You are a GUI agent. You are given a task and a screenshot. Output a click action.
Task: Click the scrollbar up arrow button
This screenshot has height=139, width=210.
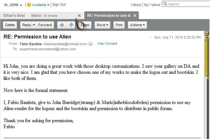pos(206,33)
